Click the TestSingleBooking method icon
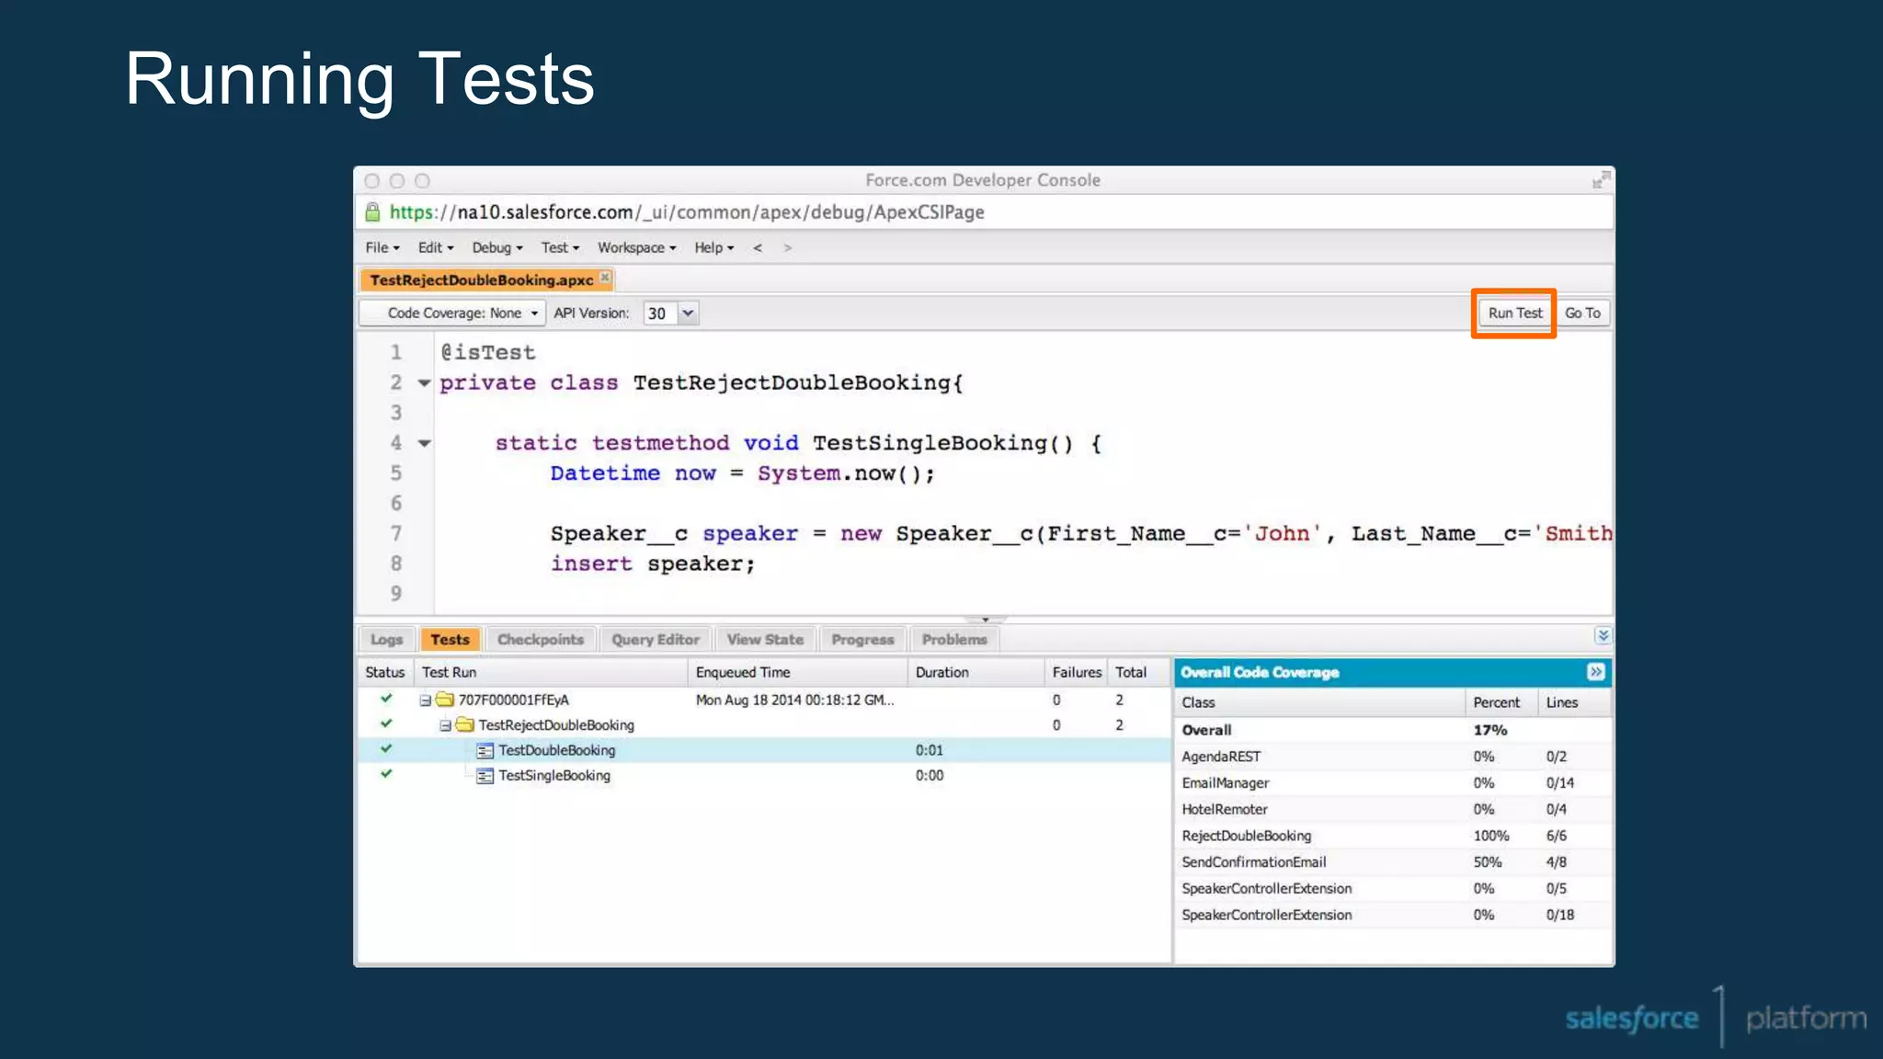Image resolution: width=1883 pixels, height=1059 pixels. [x=485, y=776]
